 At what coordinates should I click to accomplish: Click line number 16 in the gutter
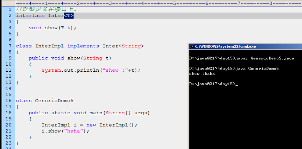click(x=9, y=101)
